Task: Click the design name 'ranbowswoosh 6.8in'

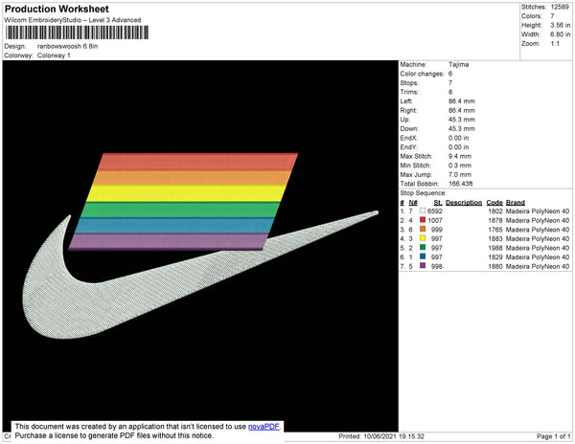Action: pyautogui.click(x=67, y=47)
